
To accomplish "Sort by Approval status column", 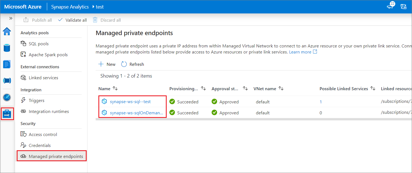I will (x=228, y=88).
